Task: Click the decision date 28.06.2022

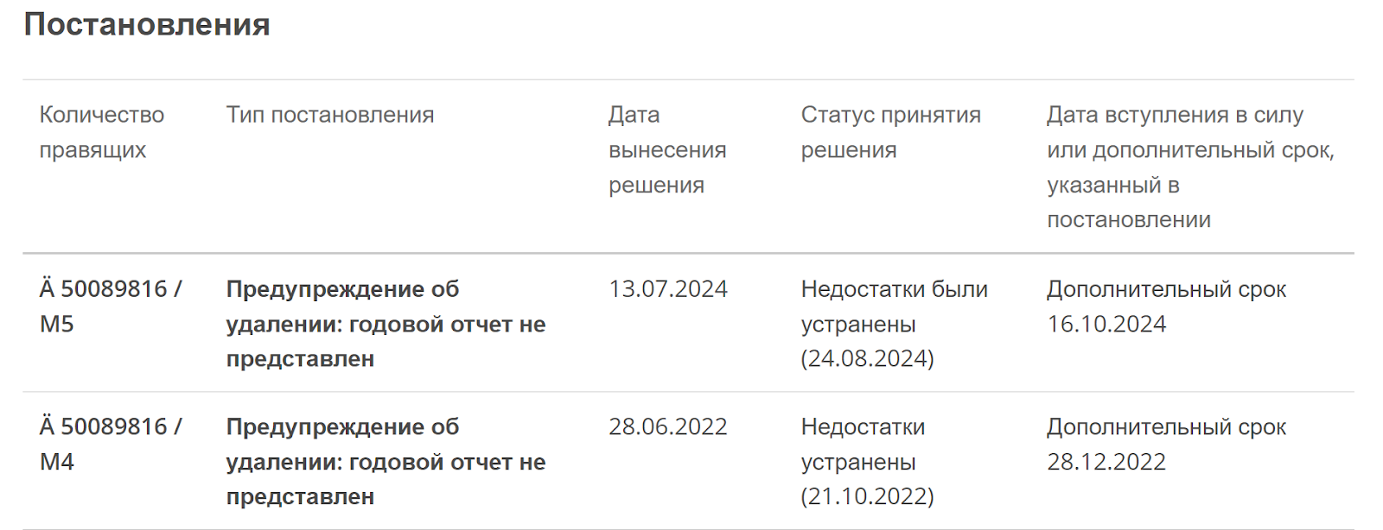Action: tap(668, 427)
